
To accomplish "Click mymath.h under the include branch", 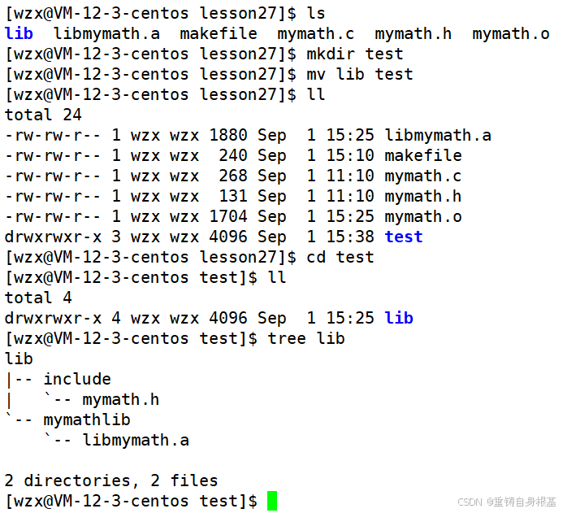I will (x=120, y=399).
